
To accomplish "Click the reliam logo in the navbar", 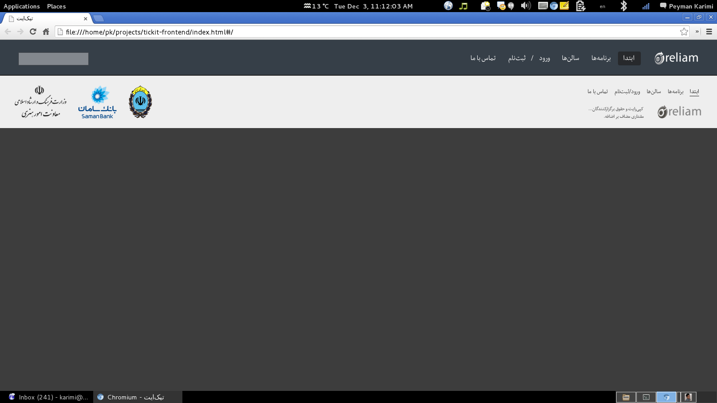I will point(676,58).
